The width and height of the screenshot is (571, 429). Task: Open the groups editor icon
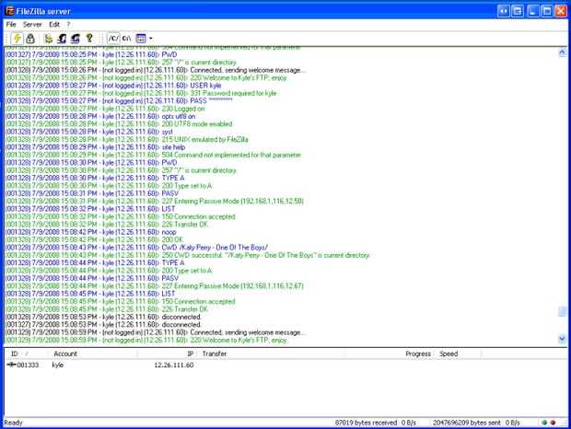(x=76, y=39)
